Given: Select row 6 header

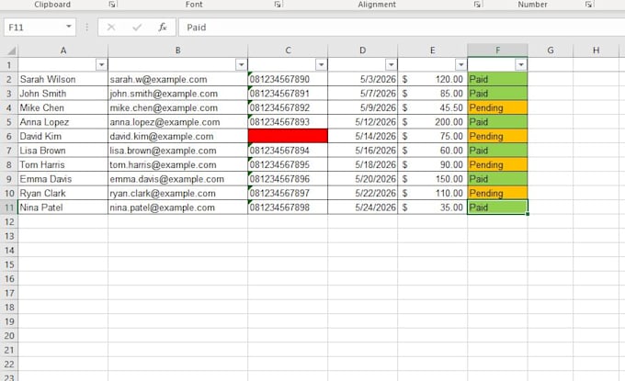Looking at the screenshot, I should [x=9, y=136].
